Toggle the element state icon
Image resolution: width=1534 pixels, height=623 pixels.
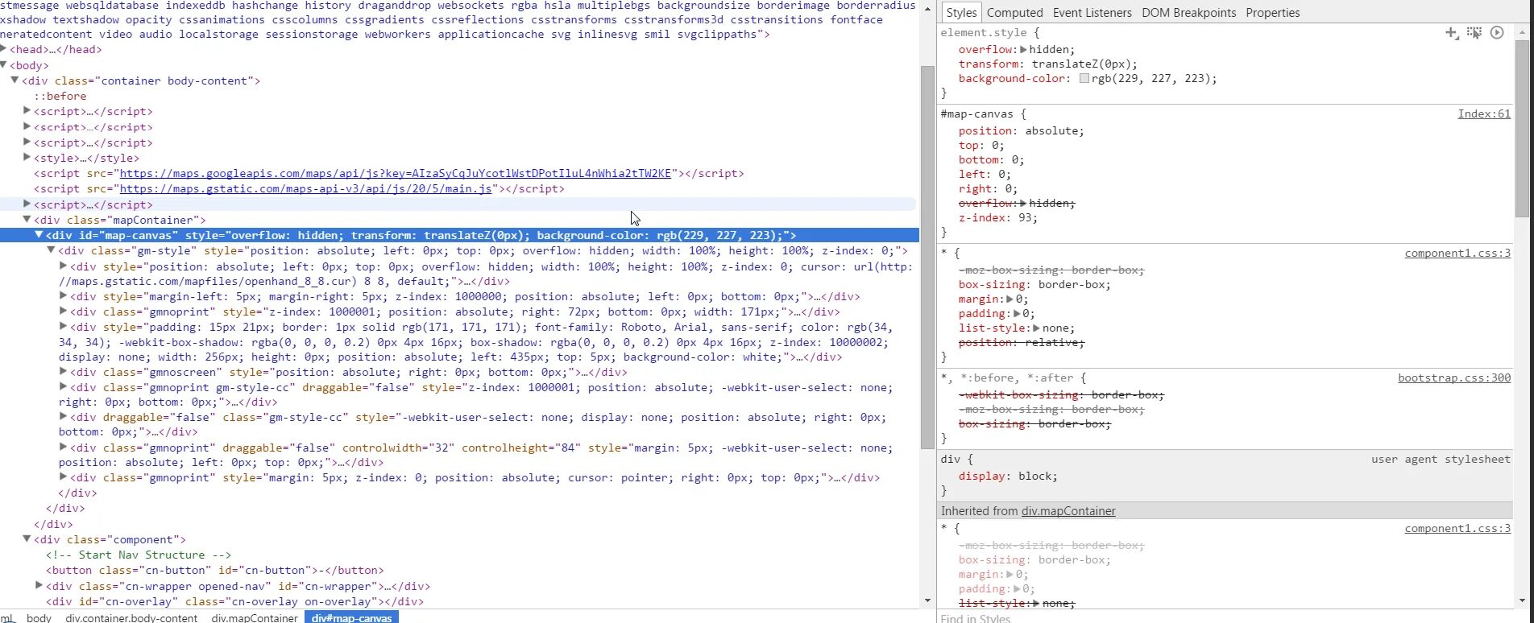(1474, 33)
